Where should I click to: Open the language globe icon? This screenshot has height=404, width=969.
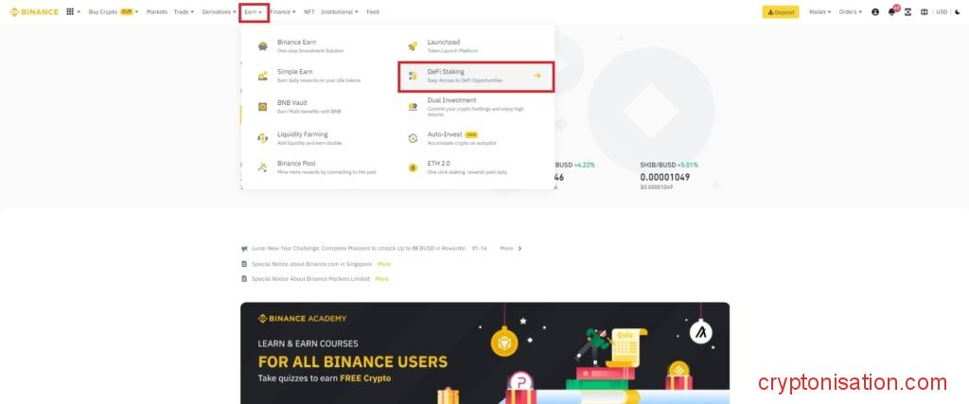coord(925,12)
